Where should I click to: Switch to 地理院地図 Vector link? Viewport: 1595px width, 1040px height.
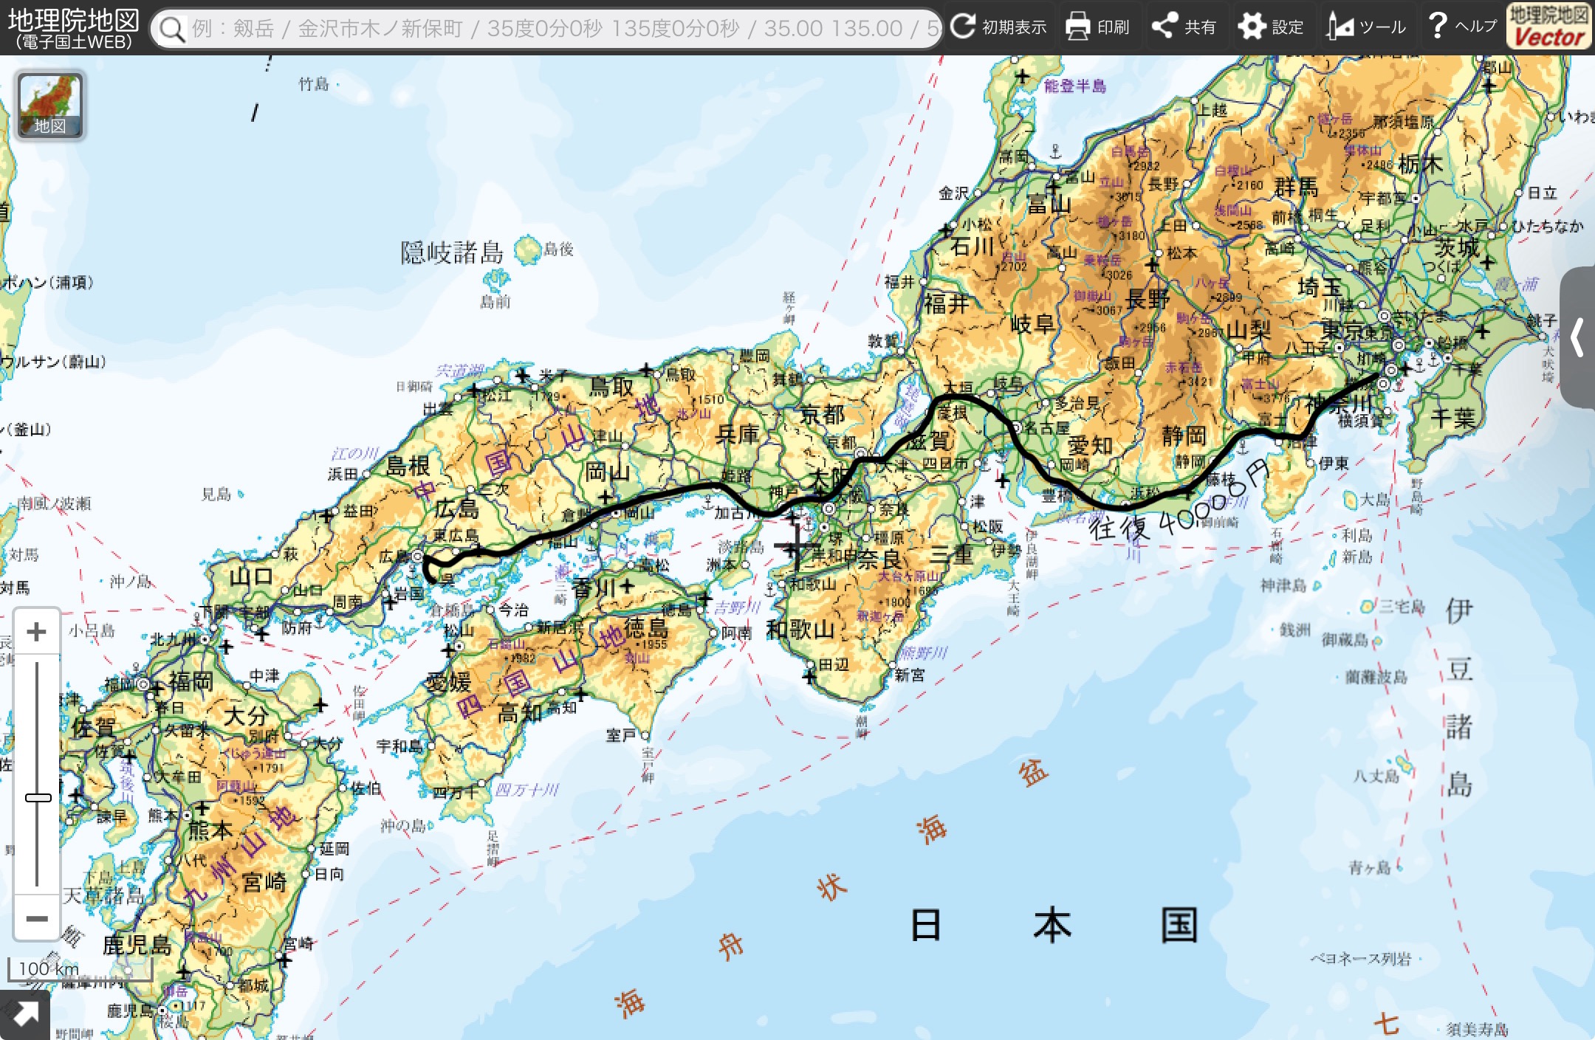tap(1548, 27)
